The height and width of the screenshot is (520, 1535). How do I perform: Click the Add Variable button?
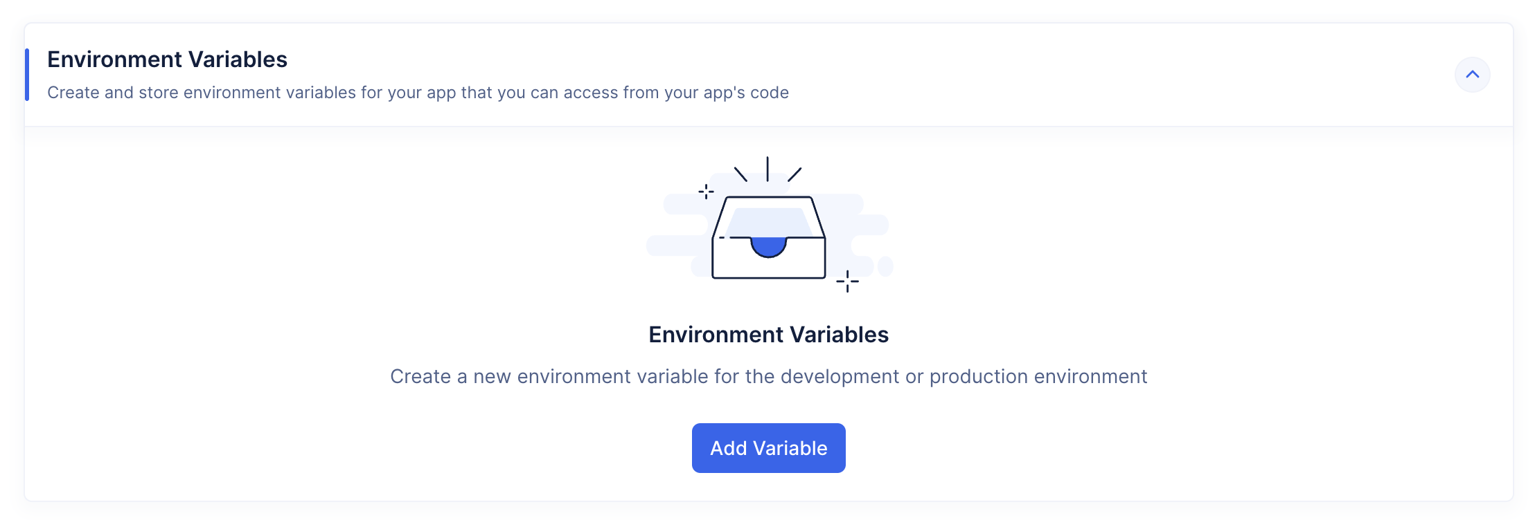(768, 448)
